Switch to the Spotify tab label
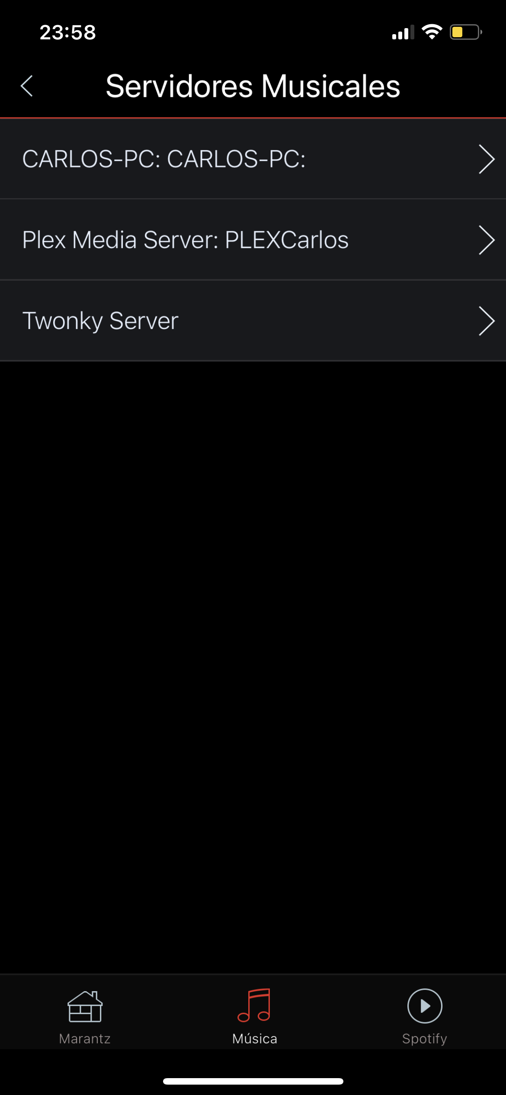 point(425,1039)
